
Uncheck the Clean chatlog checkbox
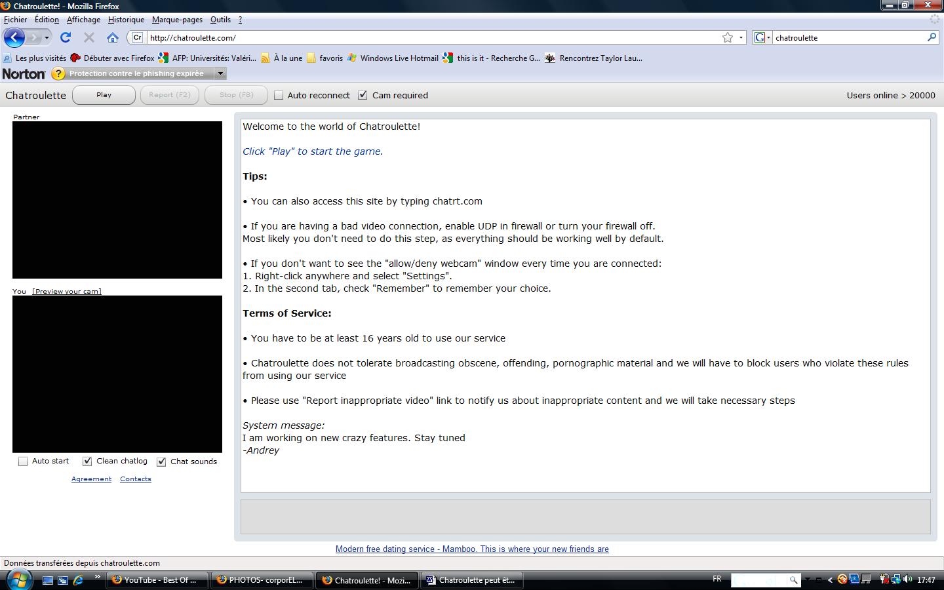point(87,462)
